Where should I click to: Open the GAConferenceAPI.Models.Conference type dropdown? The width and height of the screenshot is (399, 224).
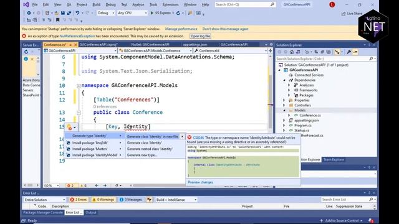[x=155, y=50]
